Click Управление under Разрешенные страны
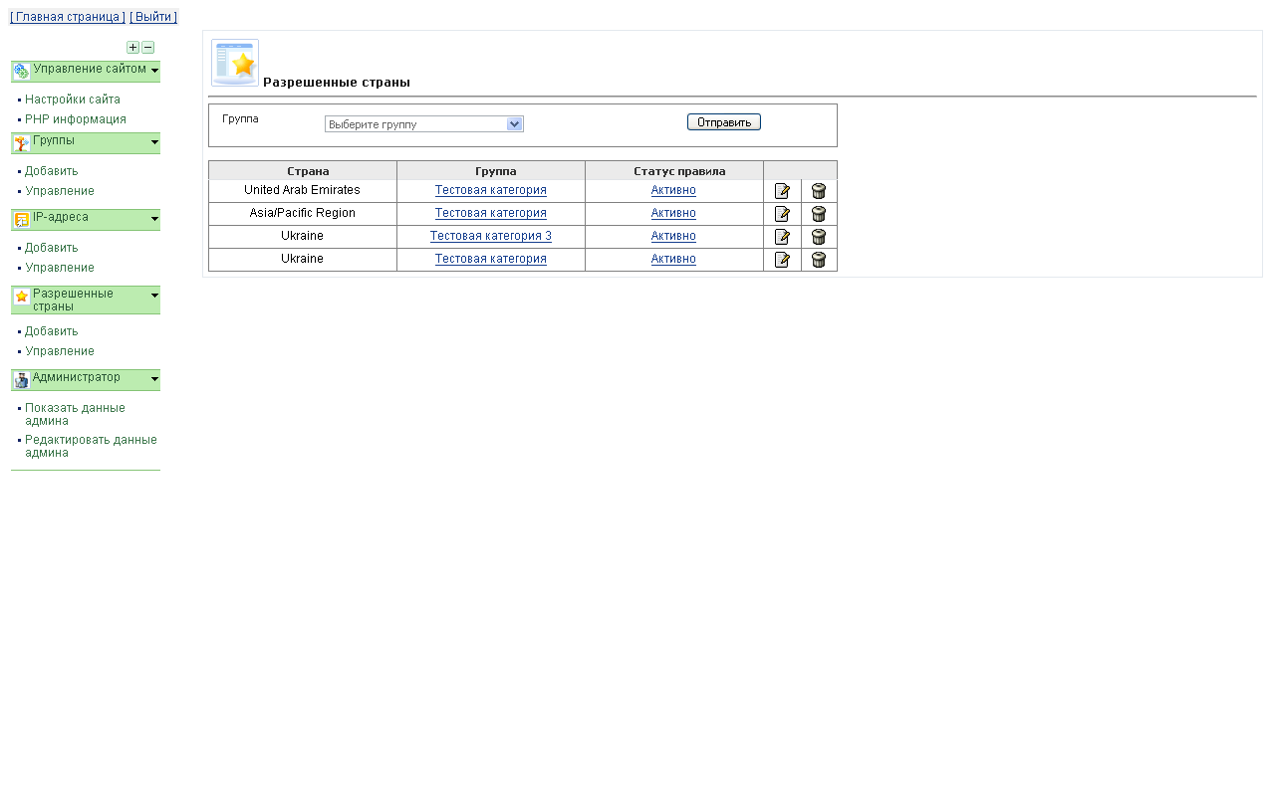 coord(60,351)
